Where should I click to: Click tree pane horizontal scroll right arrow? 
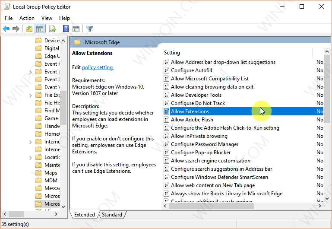coord(56,214)
